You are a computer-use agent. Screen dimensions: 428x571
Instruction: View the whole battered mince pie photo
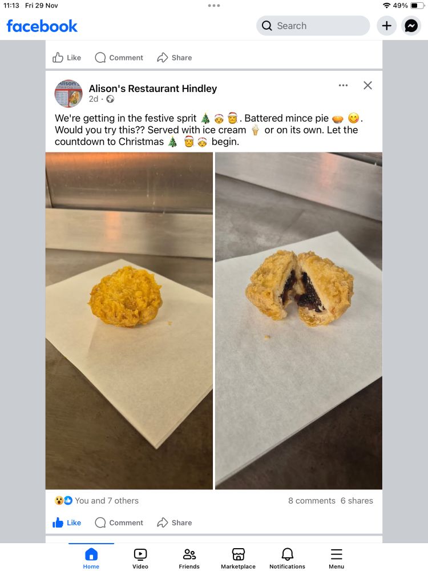click(x=129, y=321)
